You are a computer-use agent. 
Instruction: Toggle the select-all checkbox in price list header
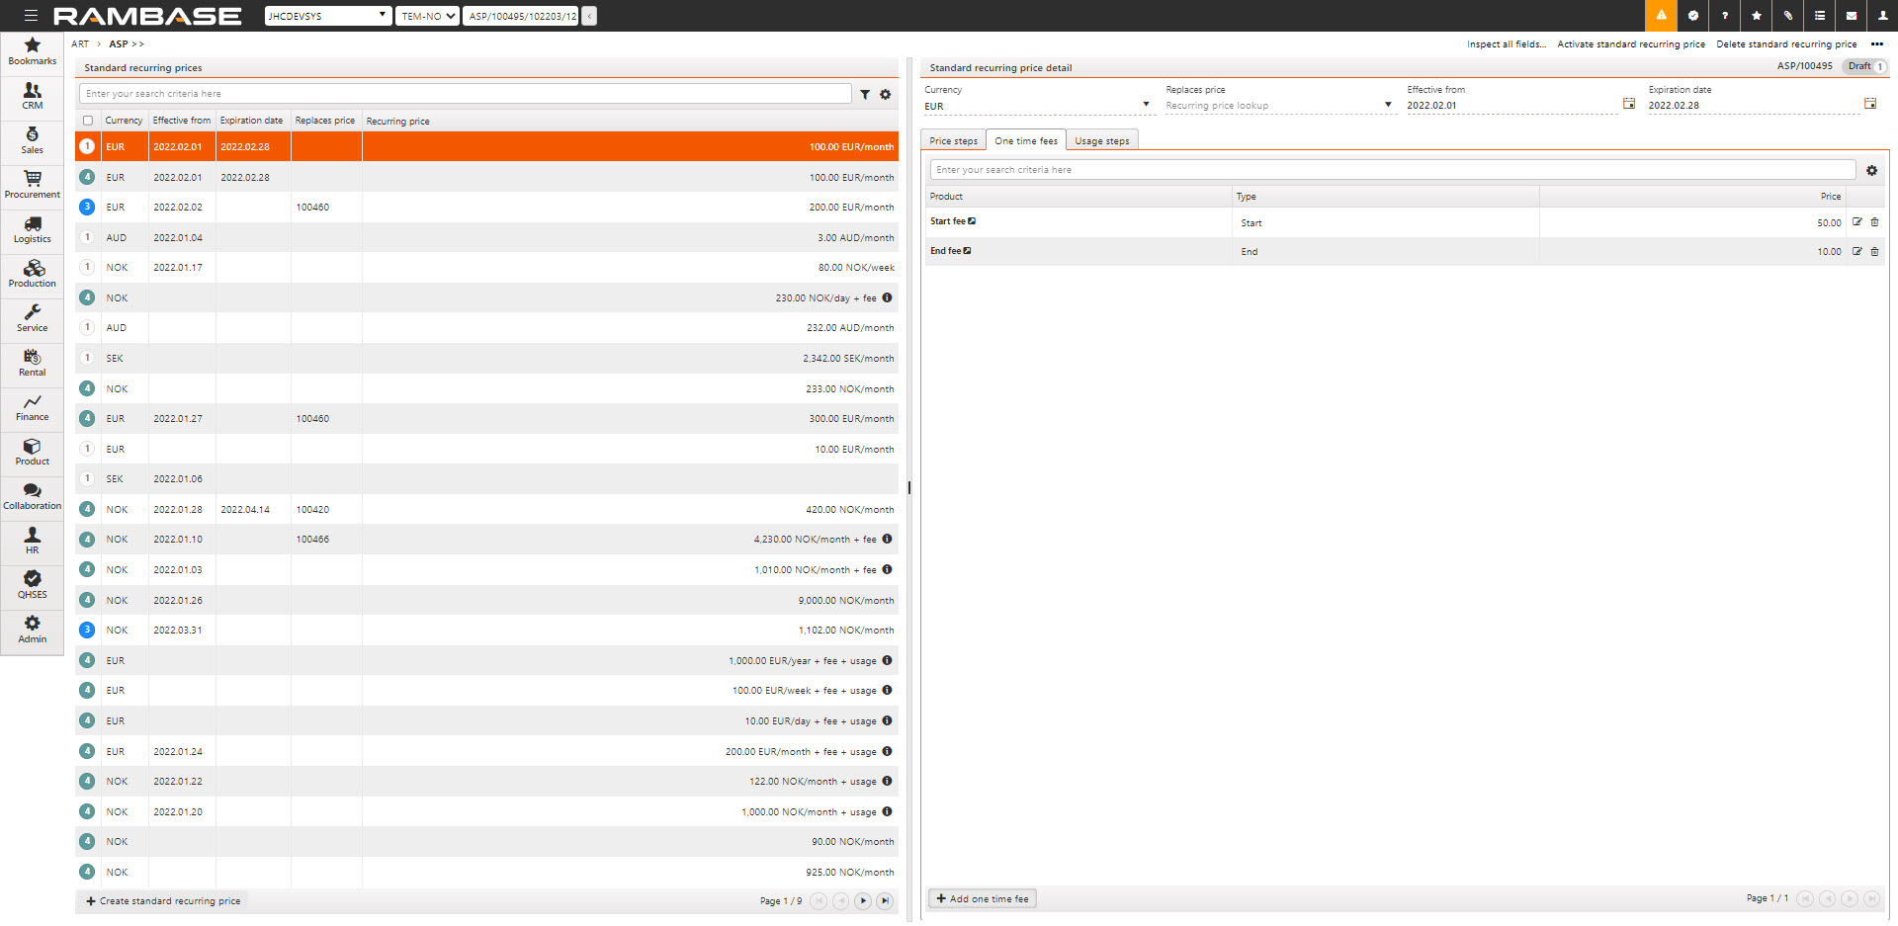coord(88,121)
